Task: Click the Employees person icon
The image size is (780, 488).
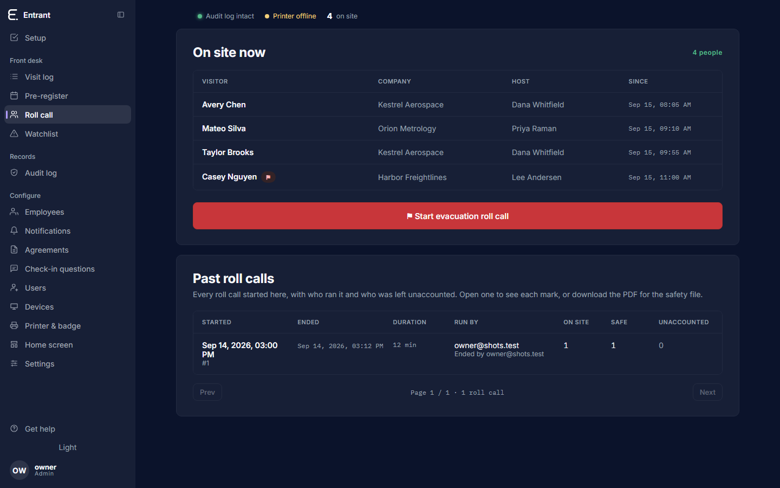Action: coord(14,211)
